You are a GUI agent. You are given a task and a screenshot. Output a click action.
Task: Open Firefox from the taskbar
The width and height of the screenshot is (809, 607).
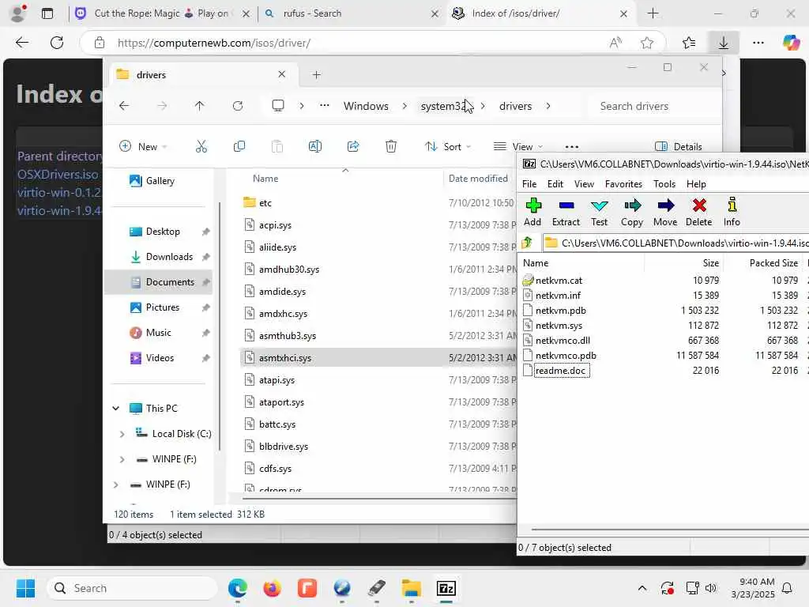pos(272,588)
